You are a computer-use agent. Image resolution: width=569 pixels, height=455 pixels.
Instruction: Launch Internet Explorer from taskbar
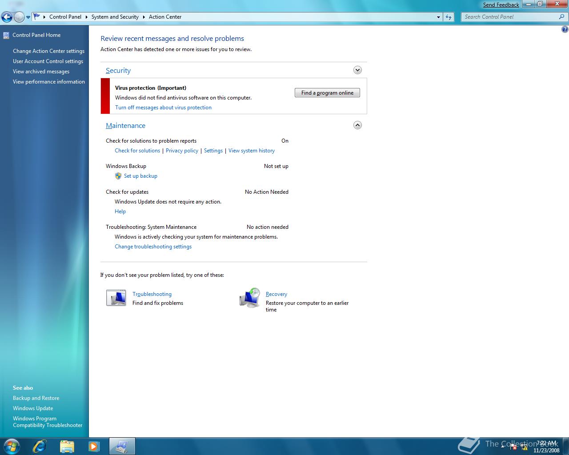click(40, 446)
